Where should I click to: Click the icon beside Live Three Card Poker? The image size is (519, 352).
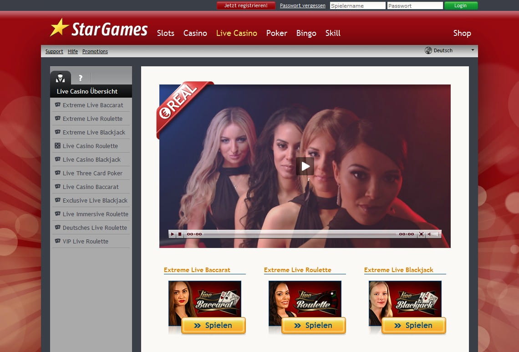coord(58,173)
